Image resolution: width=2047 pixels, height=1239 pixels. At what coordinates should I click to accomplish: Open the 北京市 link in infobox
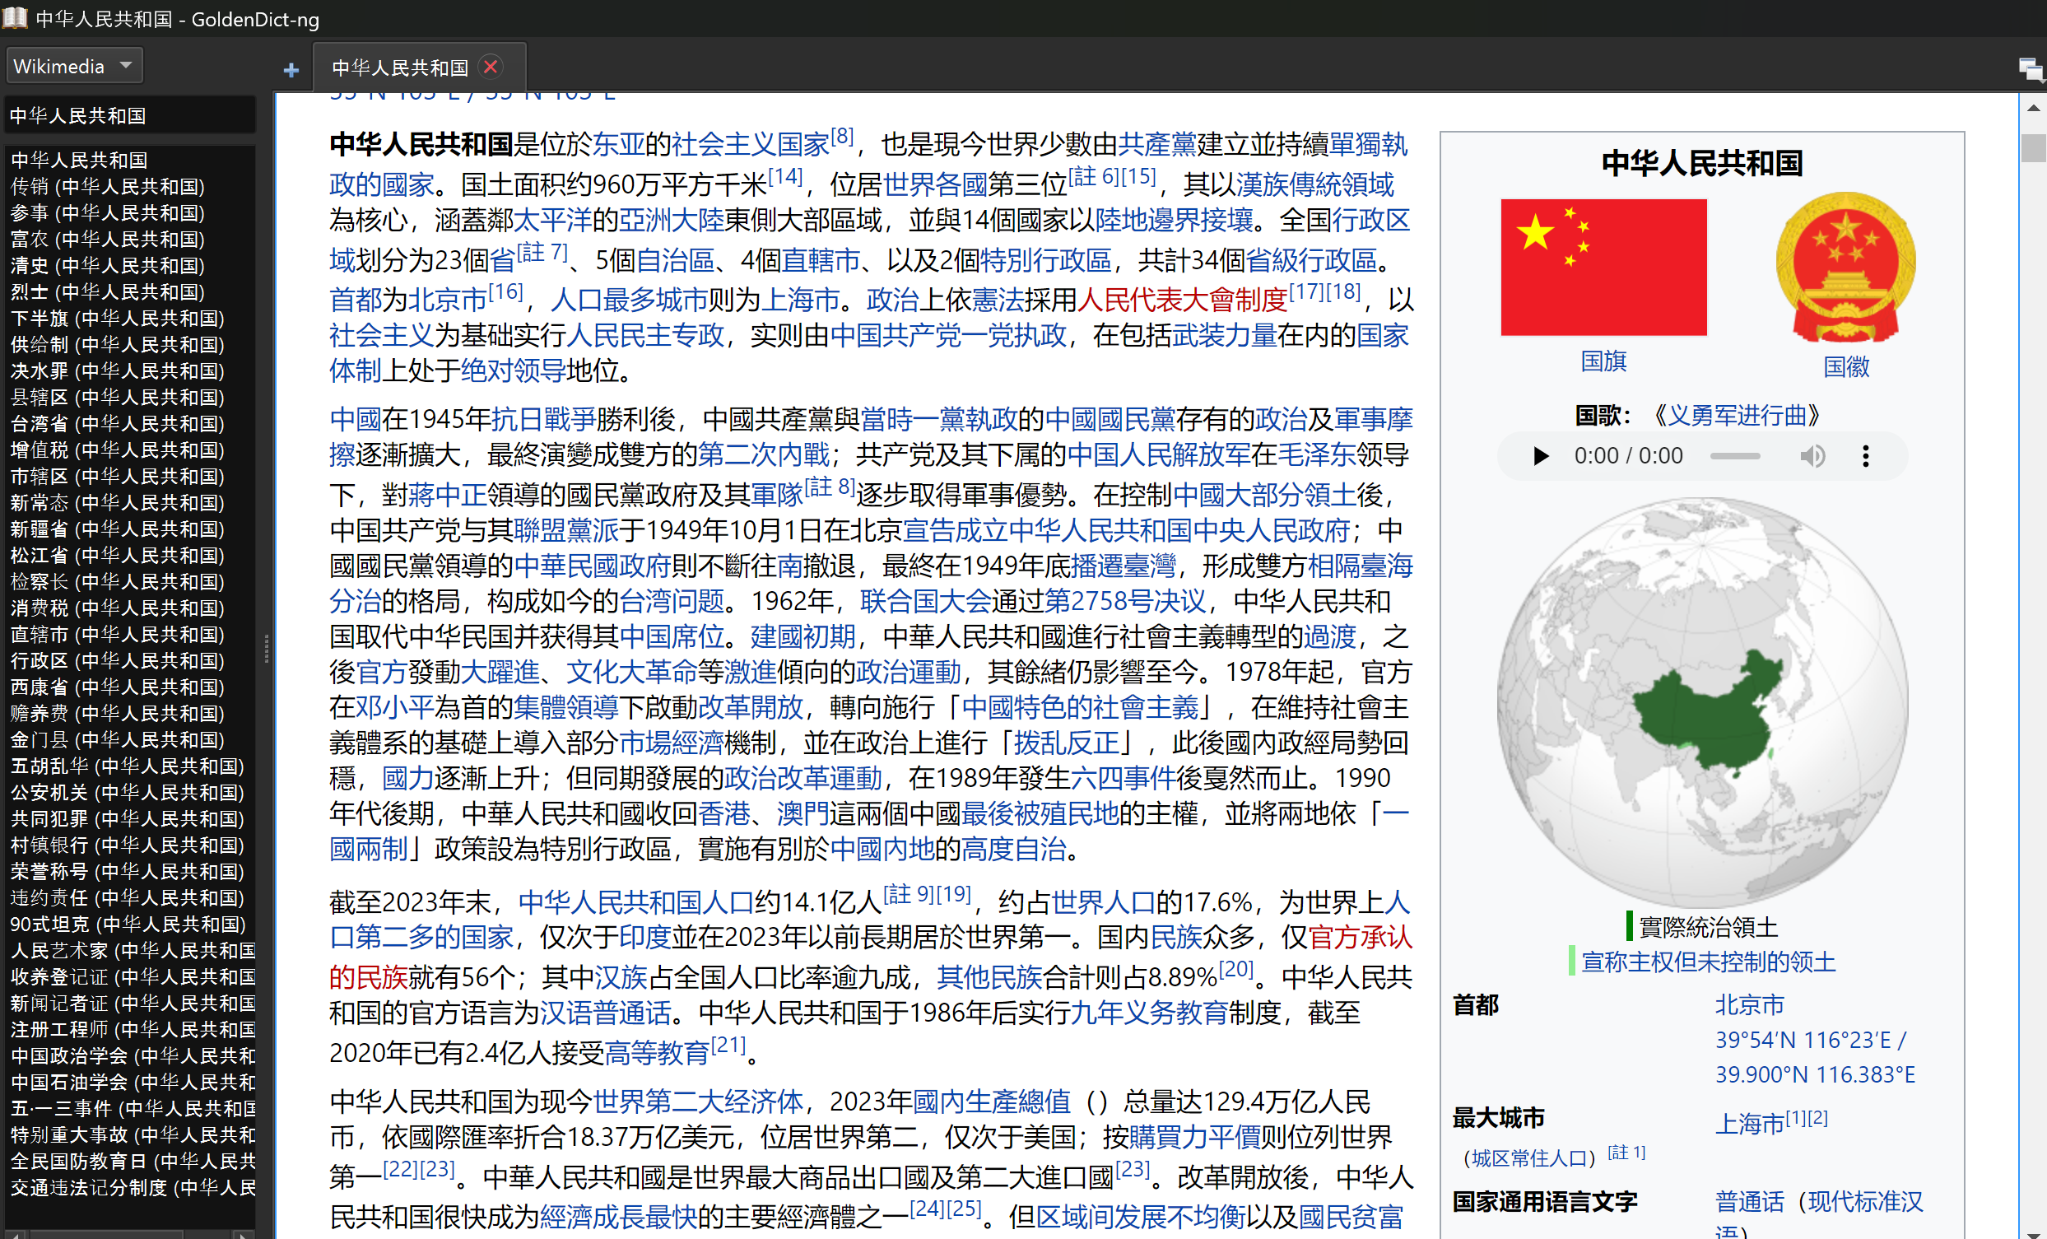(x=1749, y=1004)
